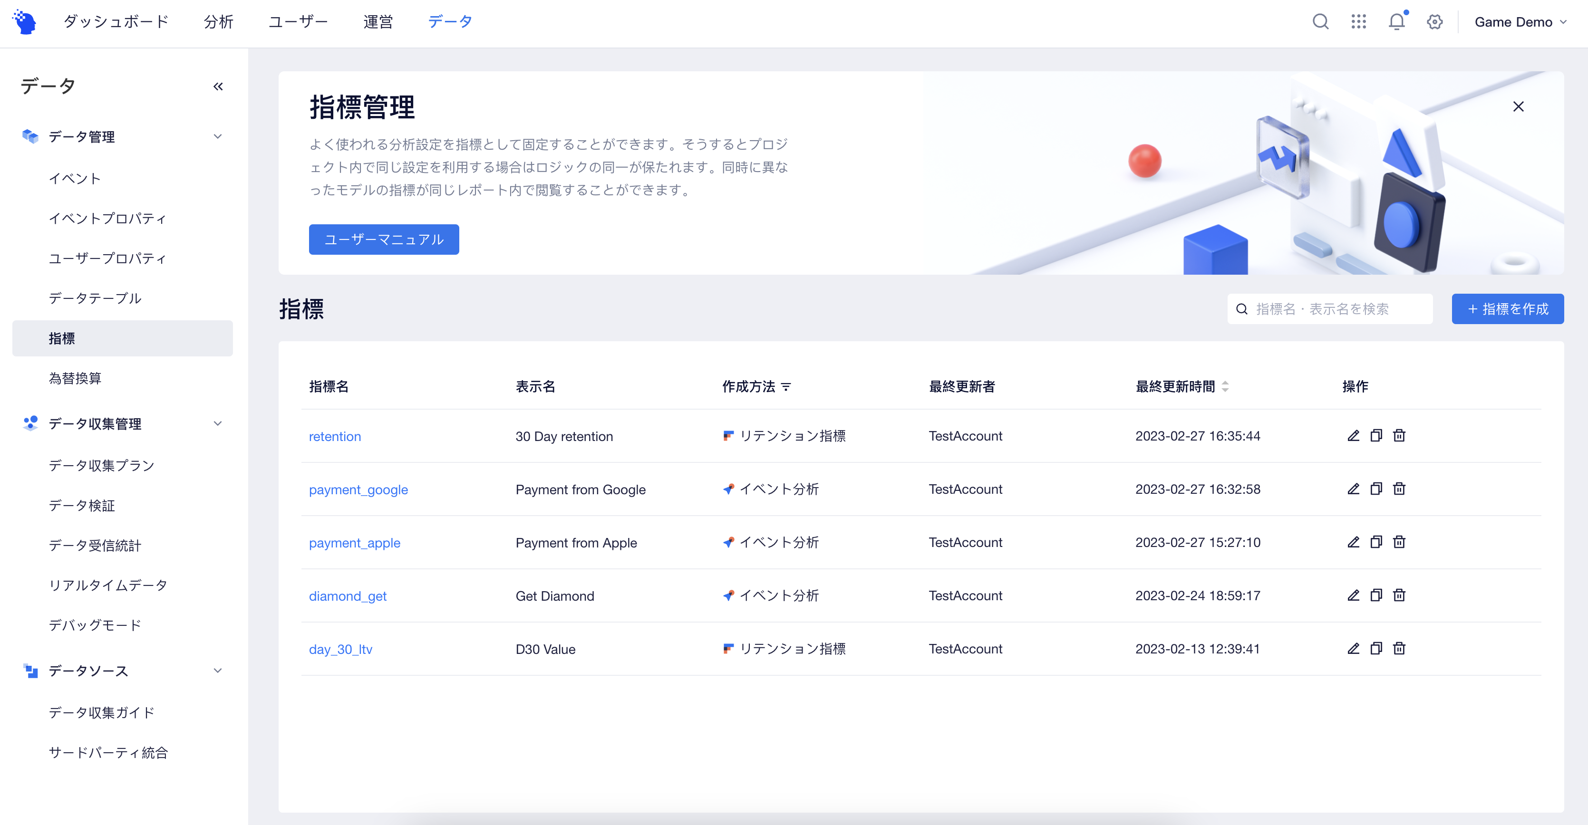Image resolution: width=1588 pixels, height=825 pixels.
Task: Open the retention metric link
Action: [x=335, y=437]
